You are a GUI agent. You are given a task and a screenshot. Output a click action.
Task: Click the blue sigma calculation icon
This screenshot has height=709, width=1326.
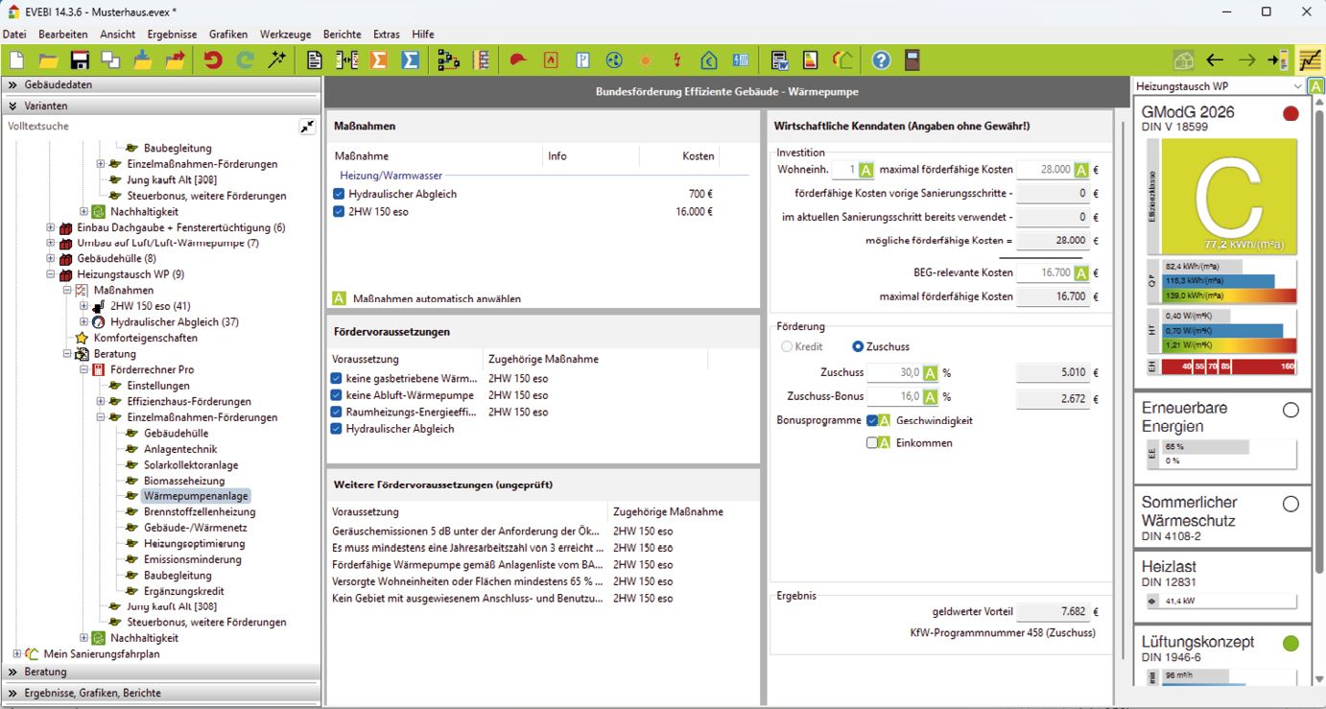coord(411,60)
